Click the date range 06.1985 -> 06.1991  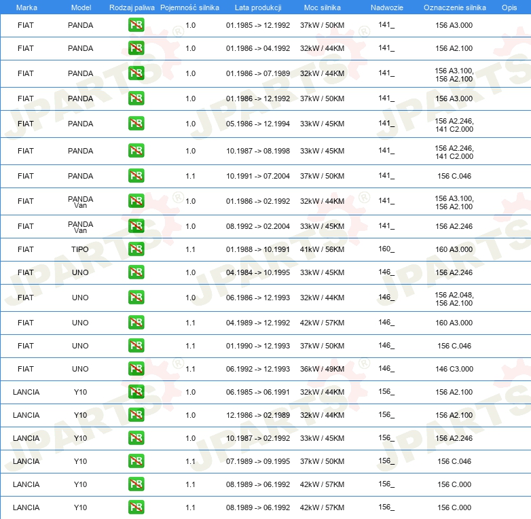point(258,392)
